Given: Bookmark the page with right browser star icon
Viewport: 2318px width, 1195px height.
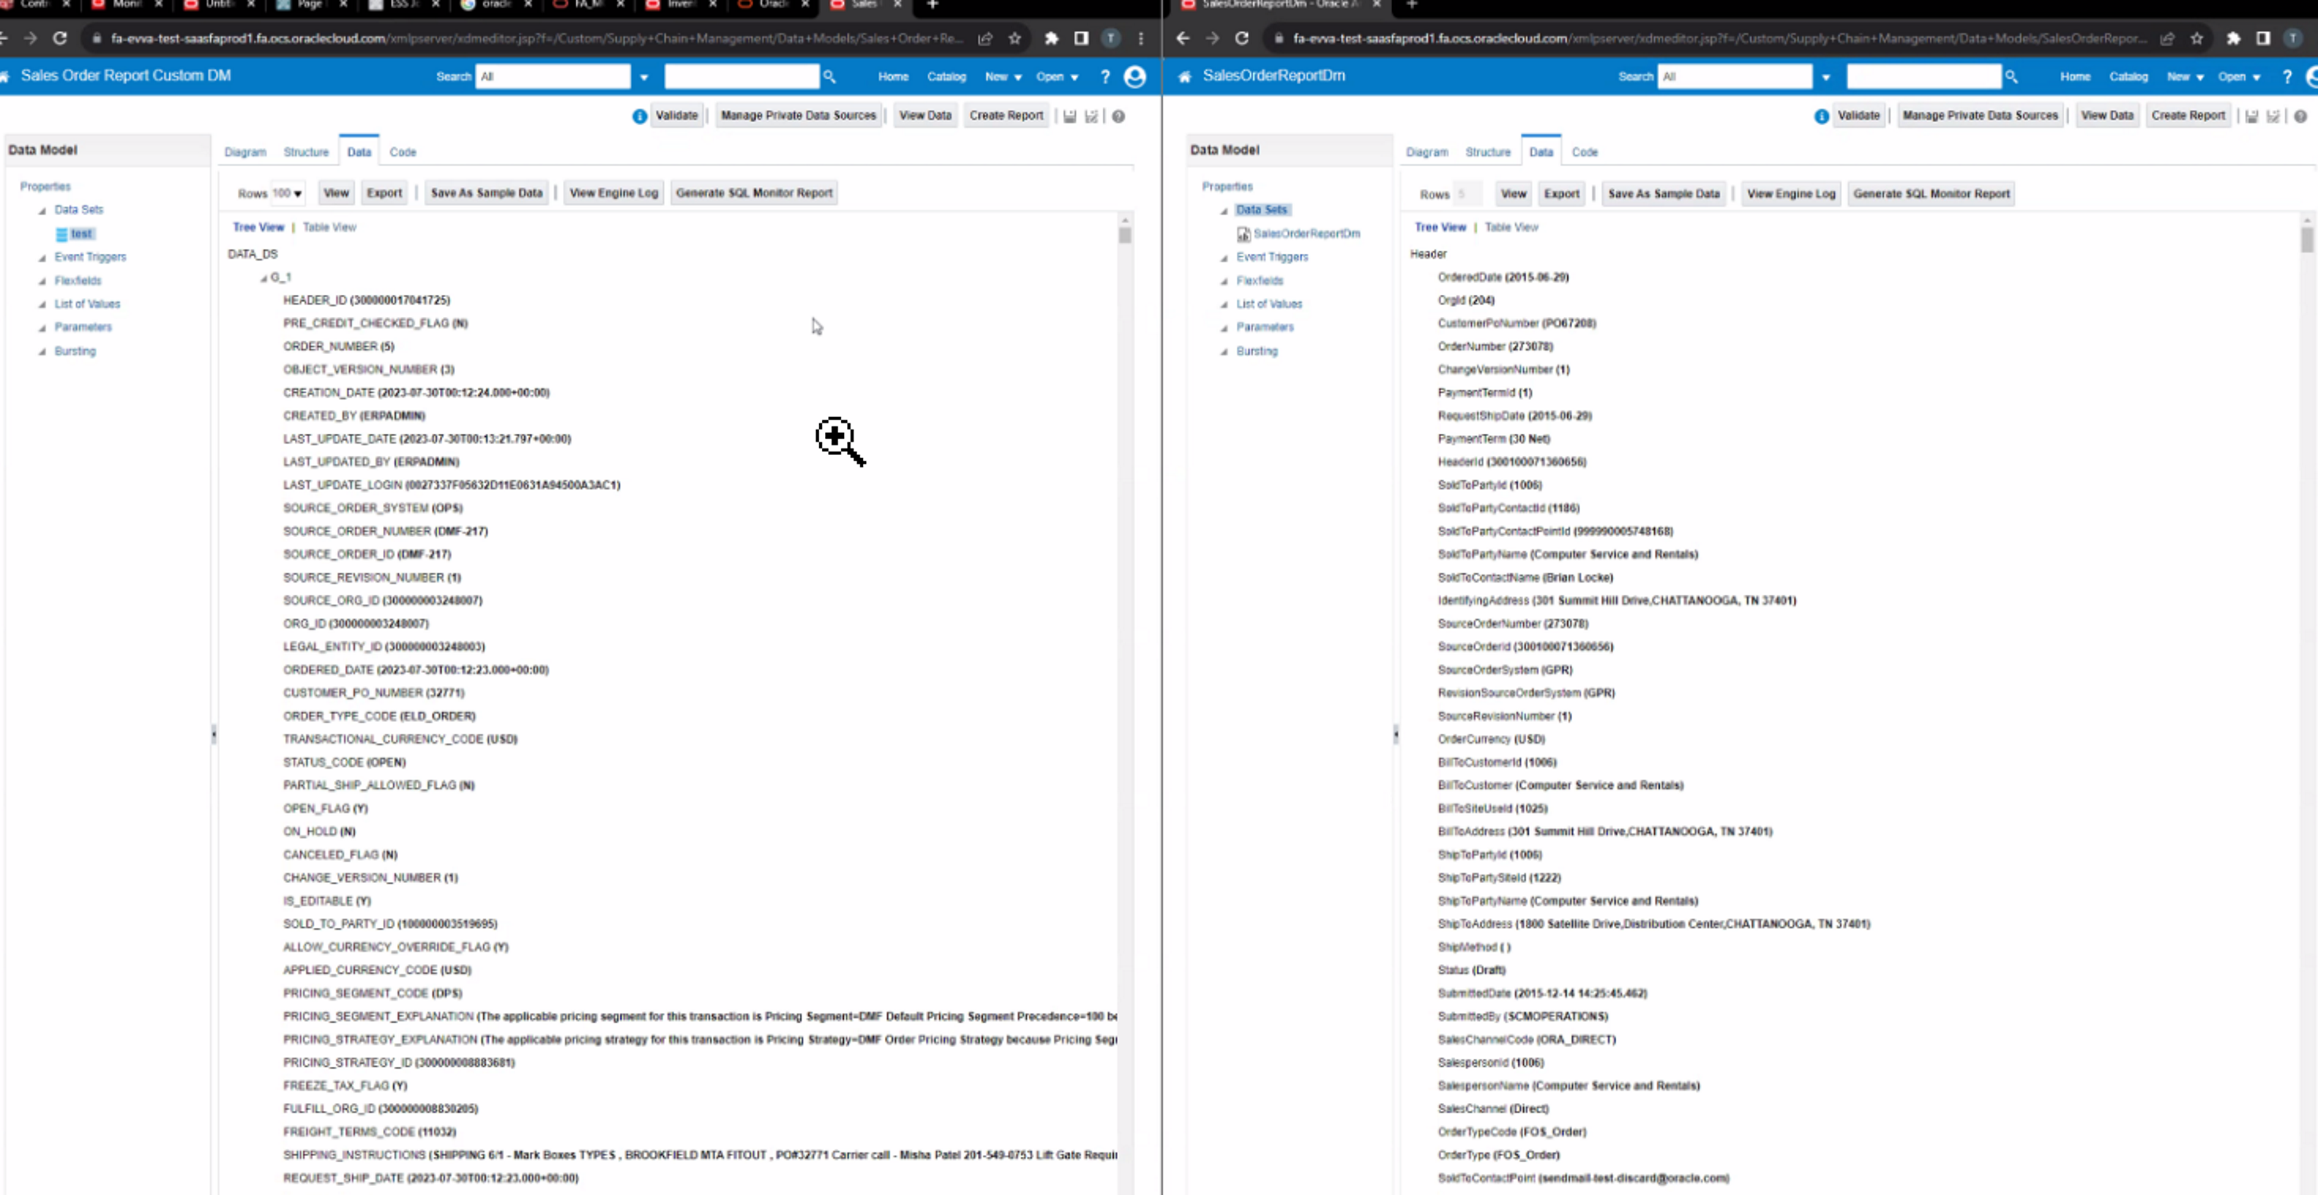Looking at the screenshot, I should (x=2197, y=38).
